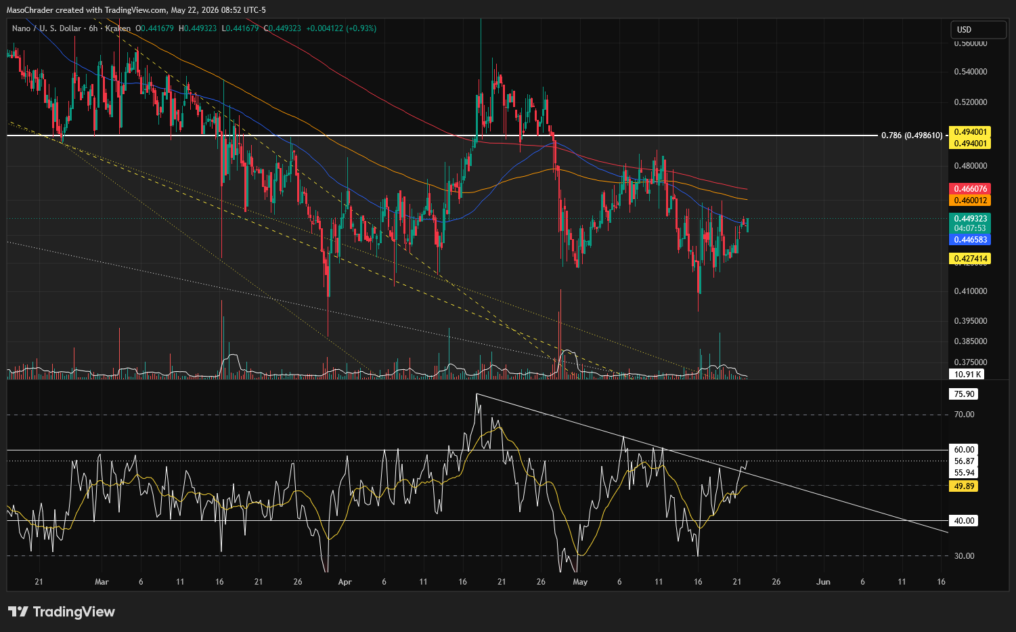1016x632 pixels.
Task: Click the high value H0.449323 in header
Action: click(x=198, y=28)
